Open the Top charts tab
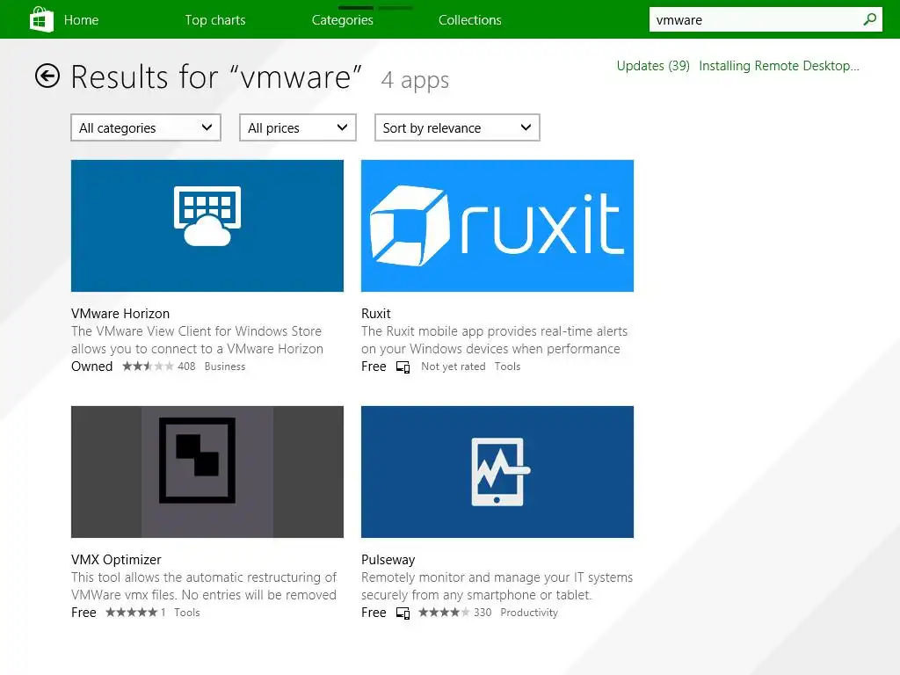900x675 pixels. (x=215, y=20)
